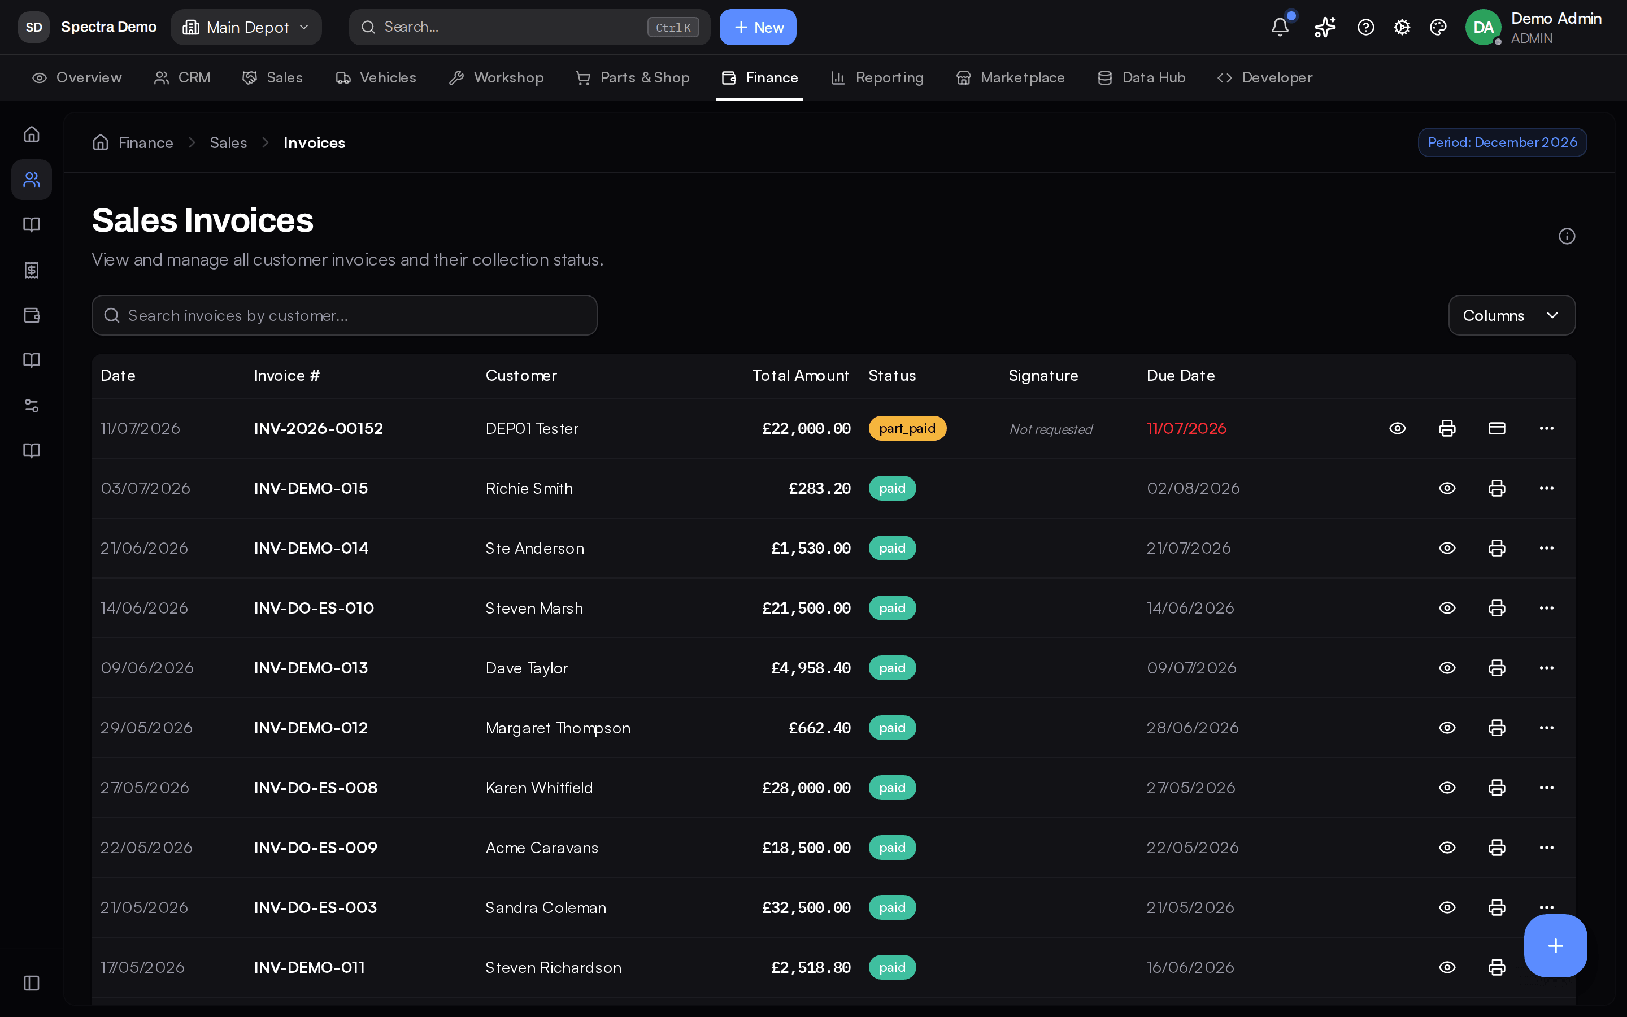Click the floating blue plus button
1627x1017 pixels.
1555,946
